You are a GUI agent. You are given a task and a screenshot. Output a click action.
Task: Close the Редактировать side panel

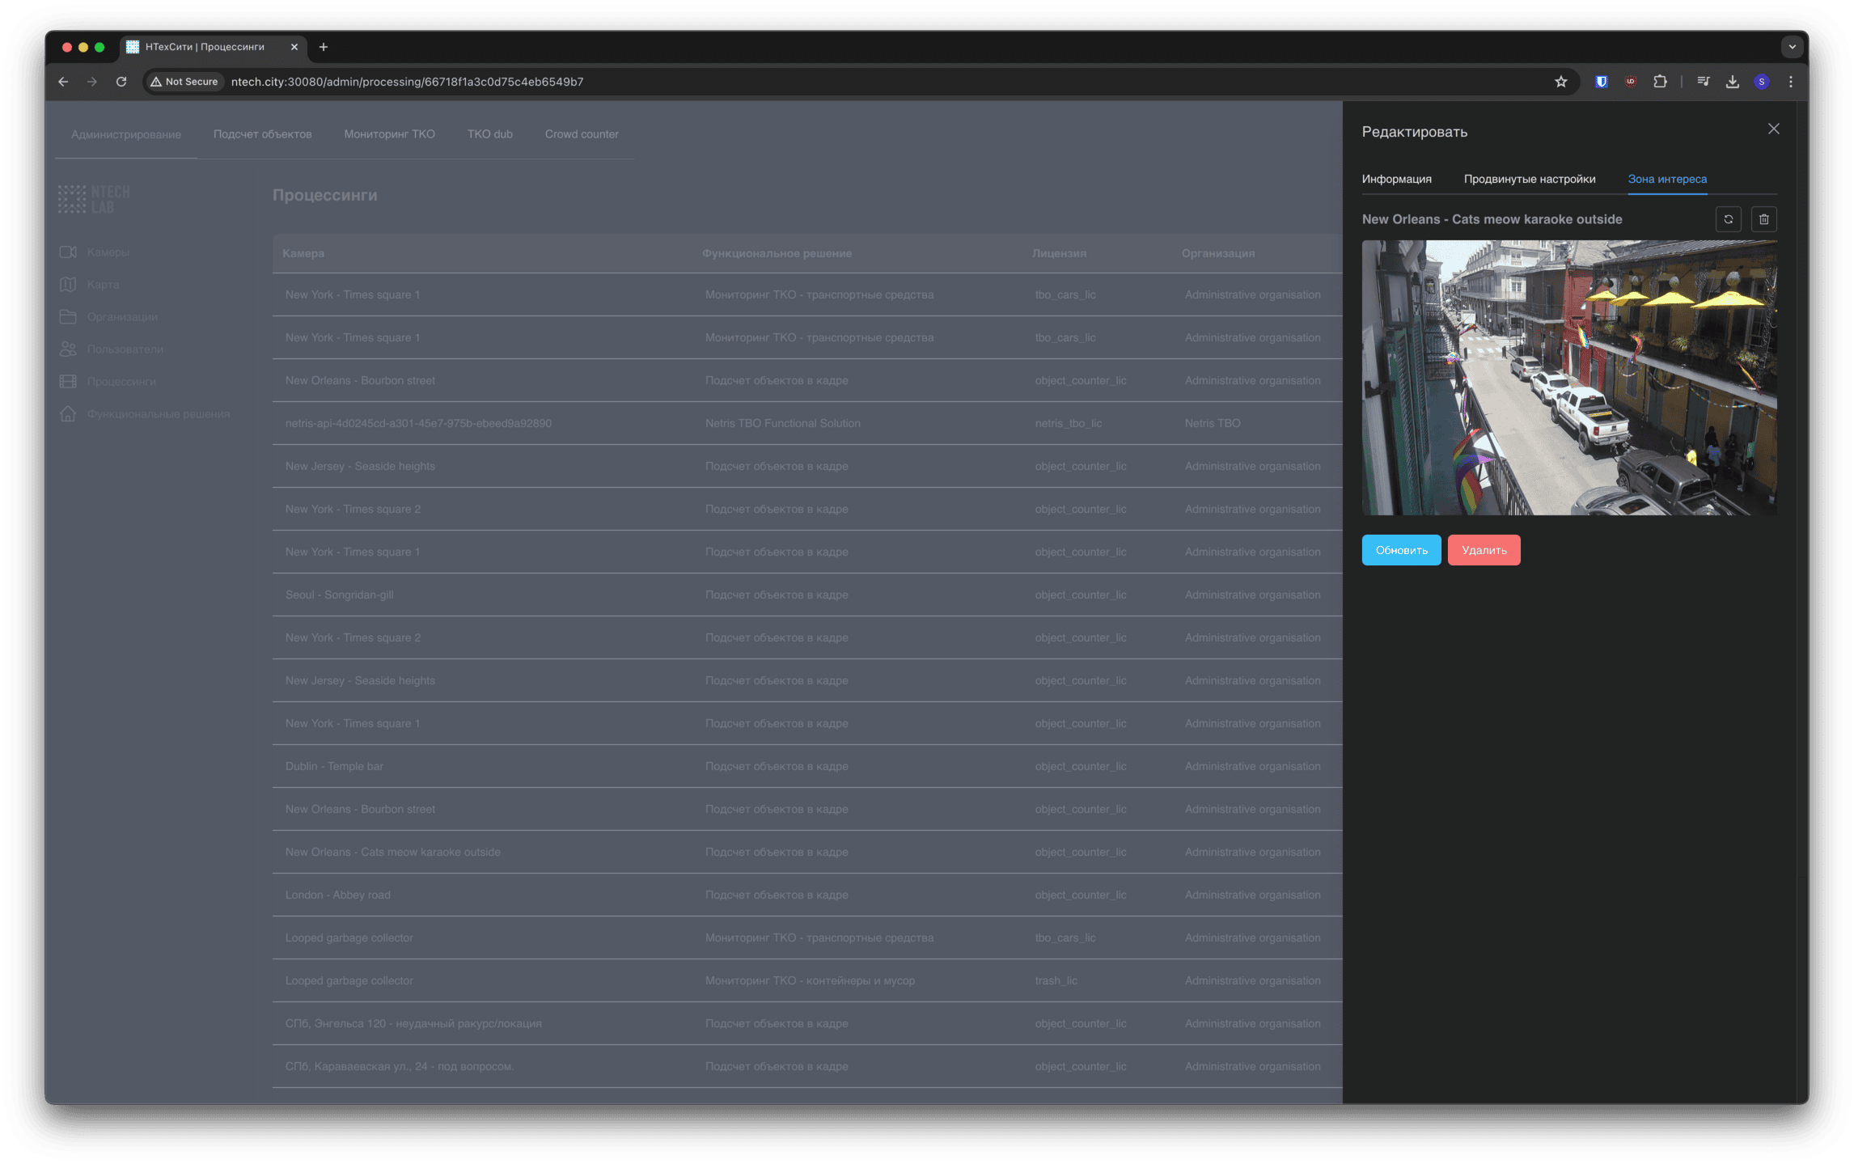point(1773,129)
